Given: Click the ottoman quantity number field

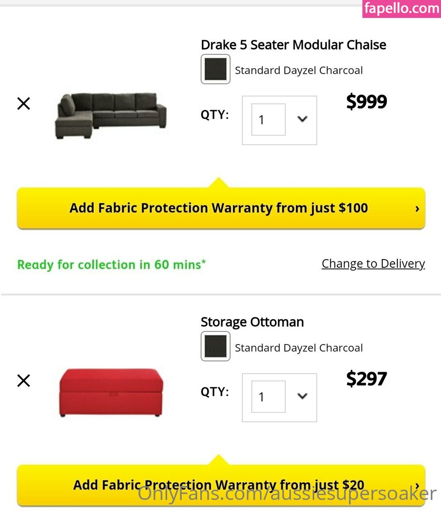Looking at the screenshot, I should tap(268, 397).
